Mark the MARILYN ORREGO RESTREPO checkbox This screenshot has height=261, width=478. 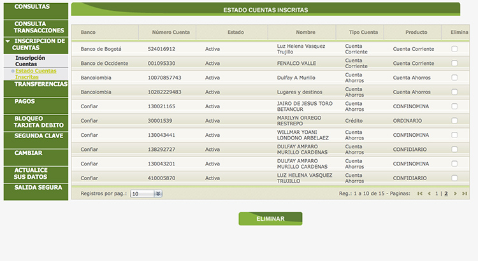click(454, 120)
